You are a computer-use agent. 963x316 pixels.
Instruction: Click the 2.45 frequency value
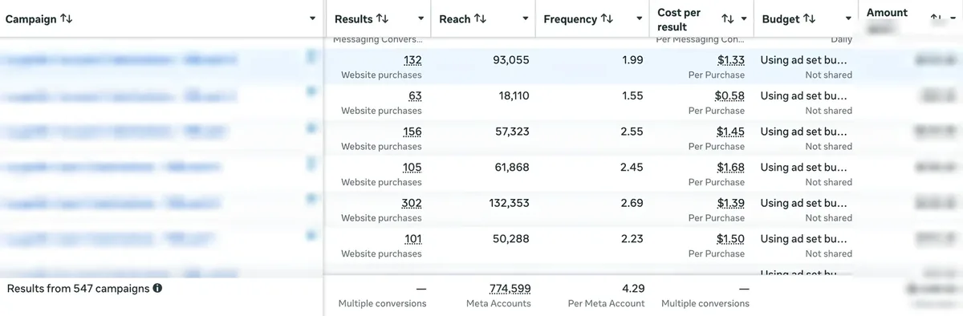[x=632, y=167]
